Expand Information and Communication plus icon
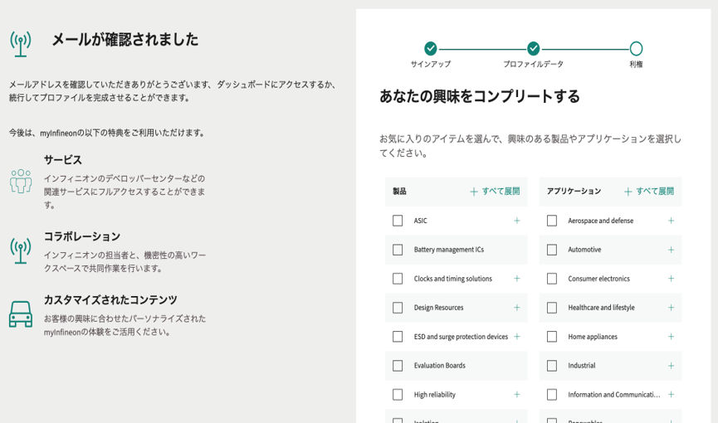 [671, 395]
